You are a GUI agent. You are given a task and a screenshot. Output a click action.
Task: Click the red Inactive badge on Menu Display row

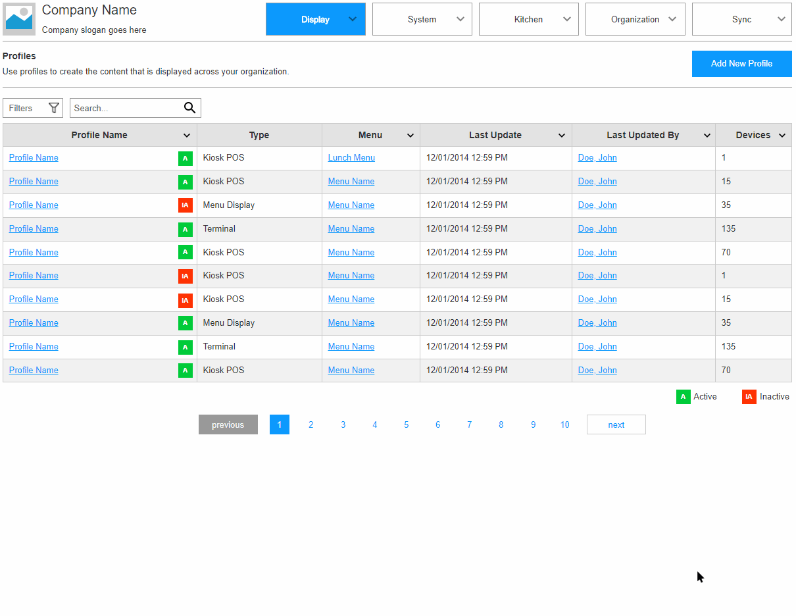[186, 205]
